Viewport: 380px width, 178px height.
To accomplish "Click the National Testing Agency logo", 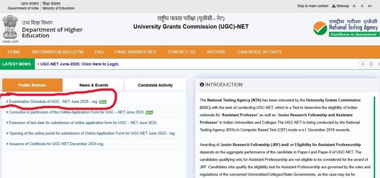I will [346, 28].
